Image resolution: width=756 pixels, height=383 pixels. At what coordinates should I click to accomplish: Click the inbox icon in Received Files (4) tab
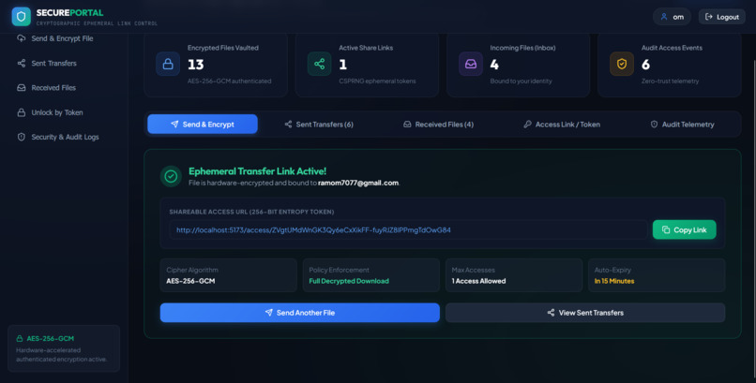(x=407, y=125)
